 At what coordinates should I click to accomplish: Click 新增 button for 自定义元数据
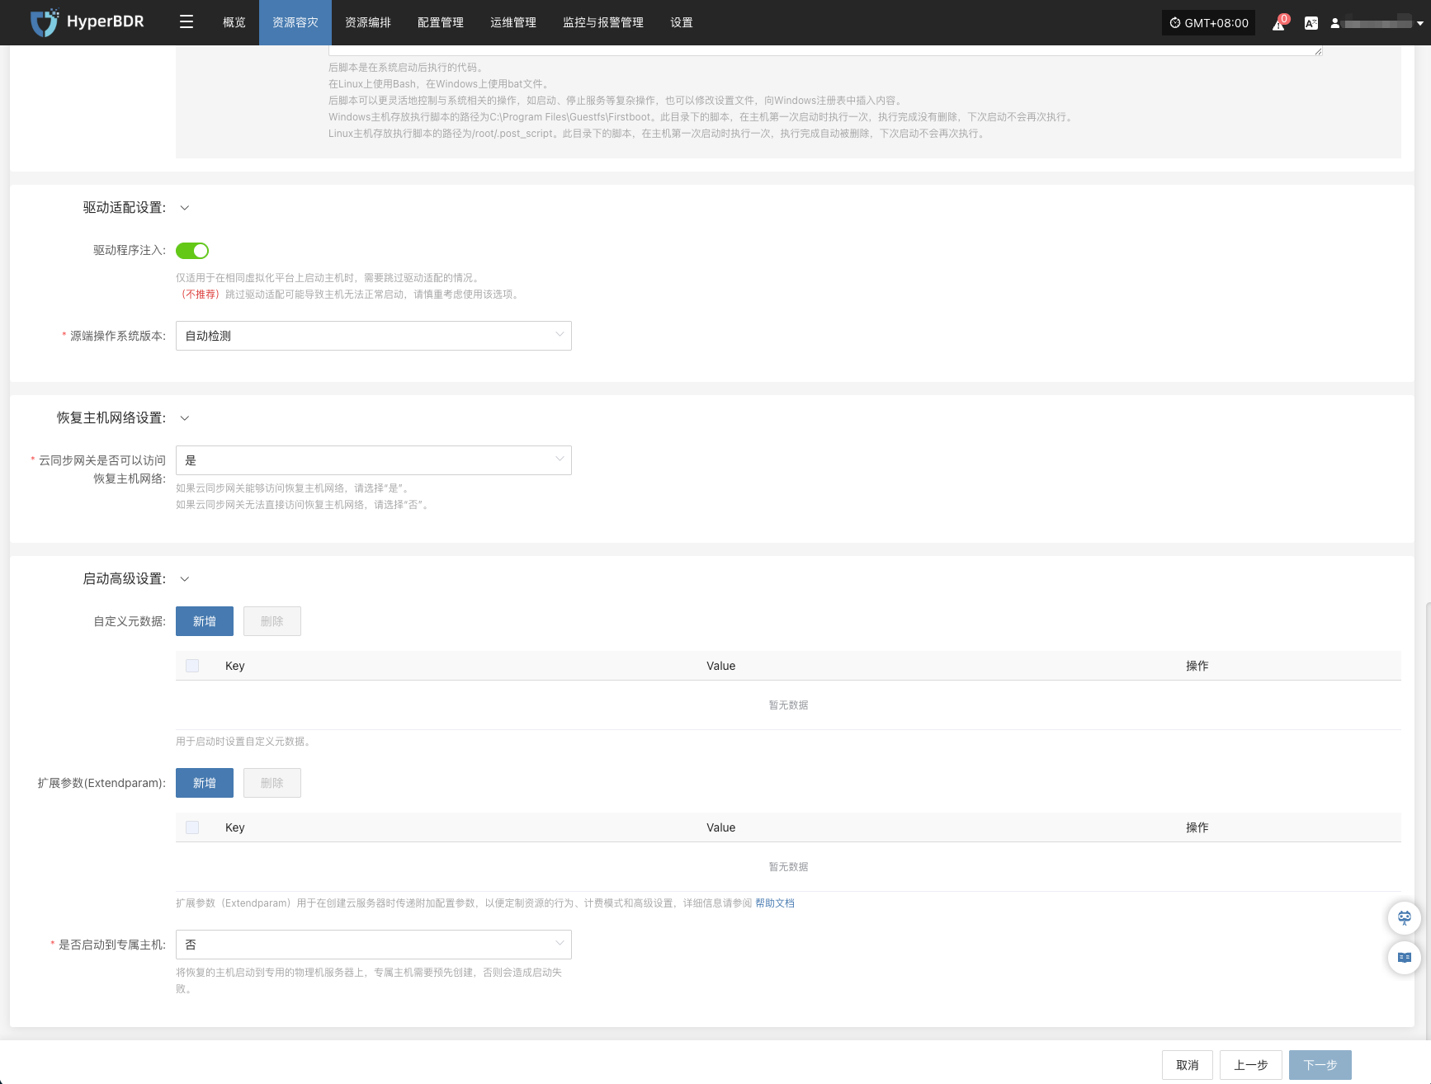(x=205, y=621)
